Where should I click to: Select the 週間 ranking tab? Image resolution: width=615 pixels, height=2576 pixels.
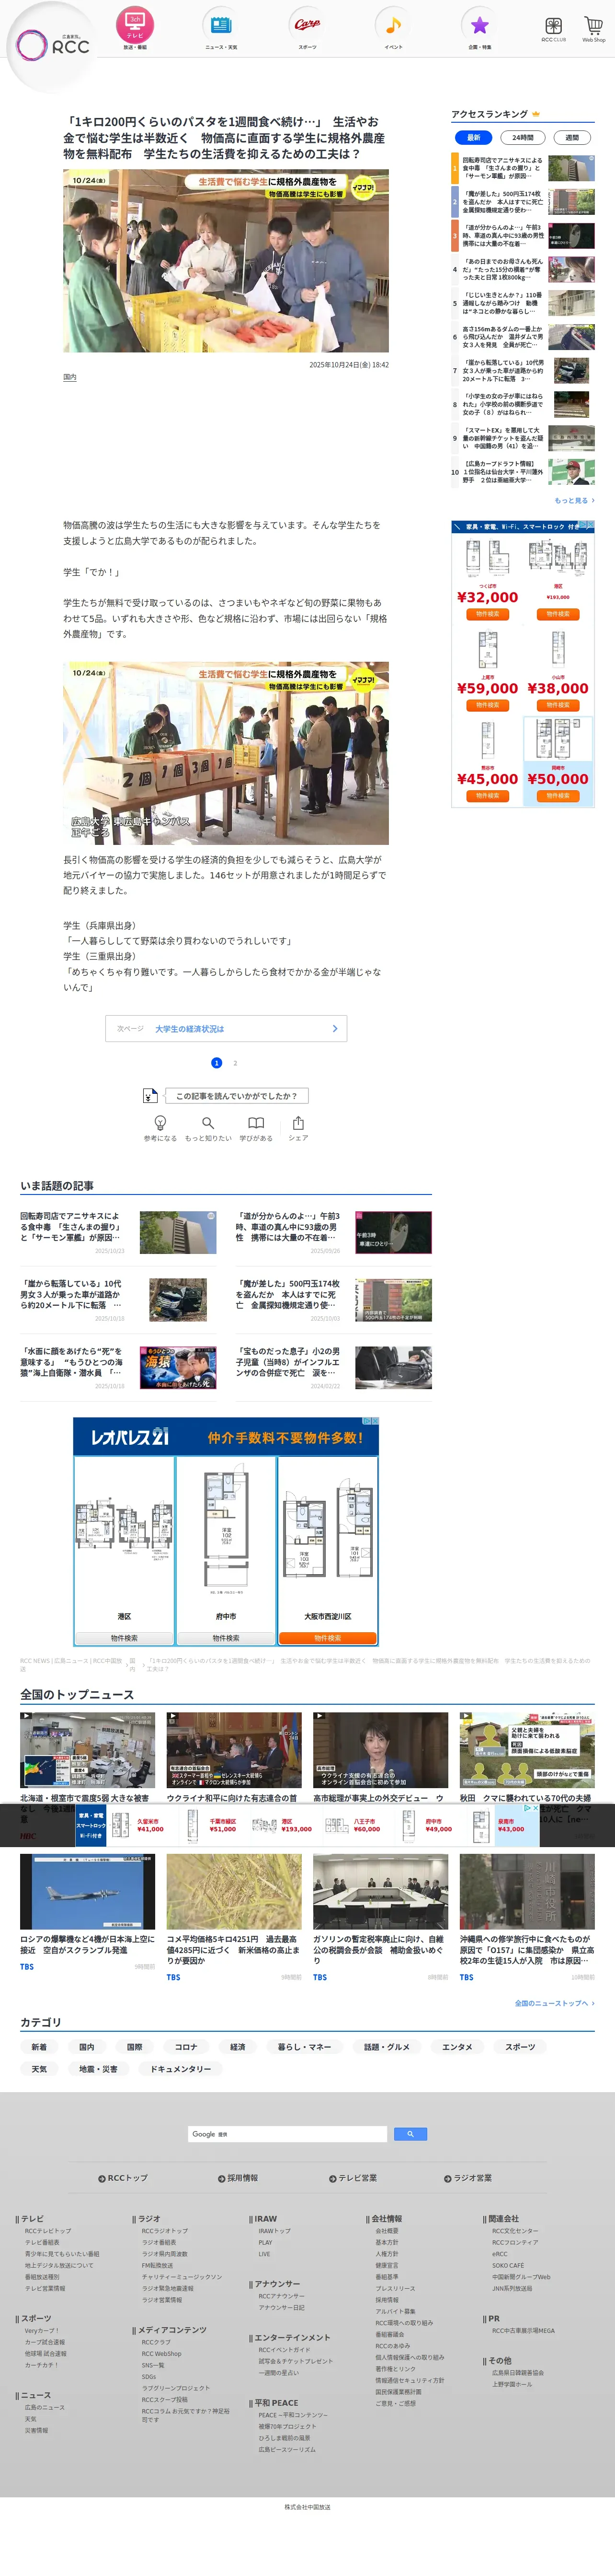tap(572, 137)
